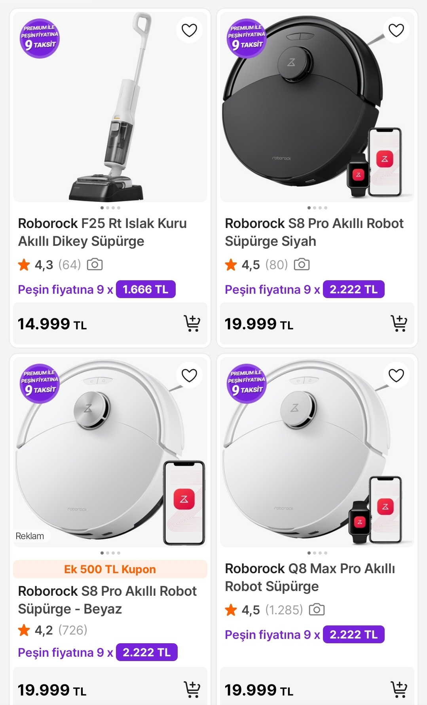This screenshot has height=705, width=427.
Task: Toggle heart on S8 Pro Siyah
Action: click(396, 30)
